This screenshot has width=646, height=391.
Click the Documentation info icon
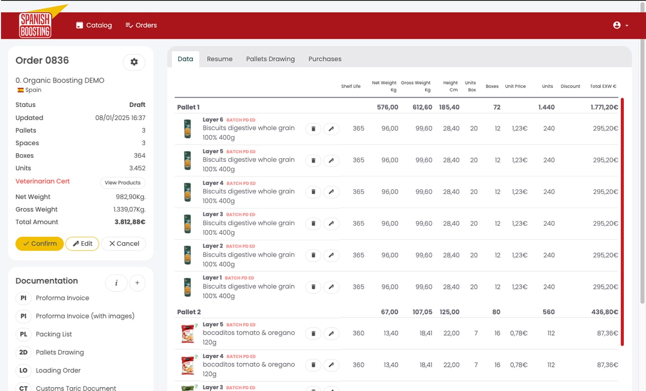[116, 283]
